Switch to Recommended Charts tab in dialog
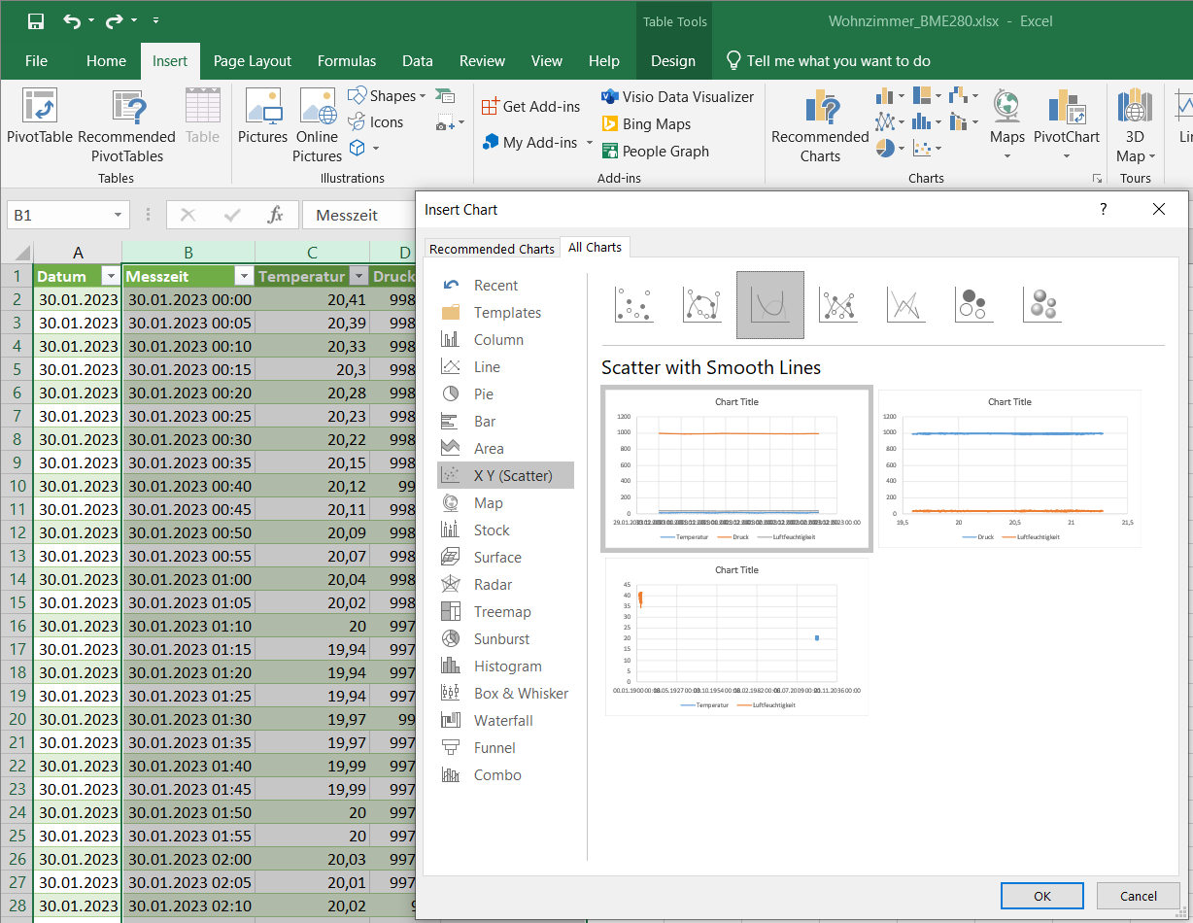 tap(492, 249)
